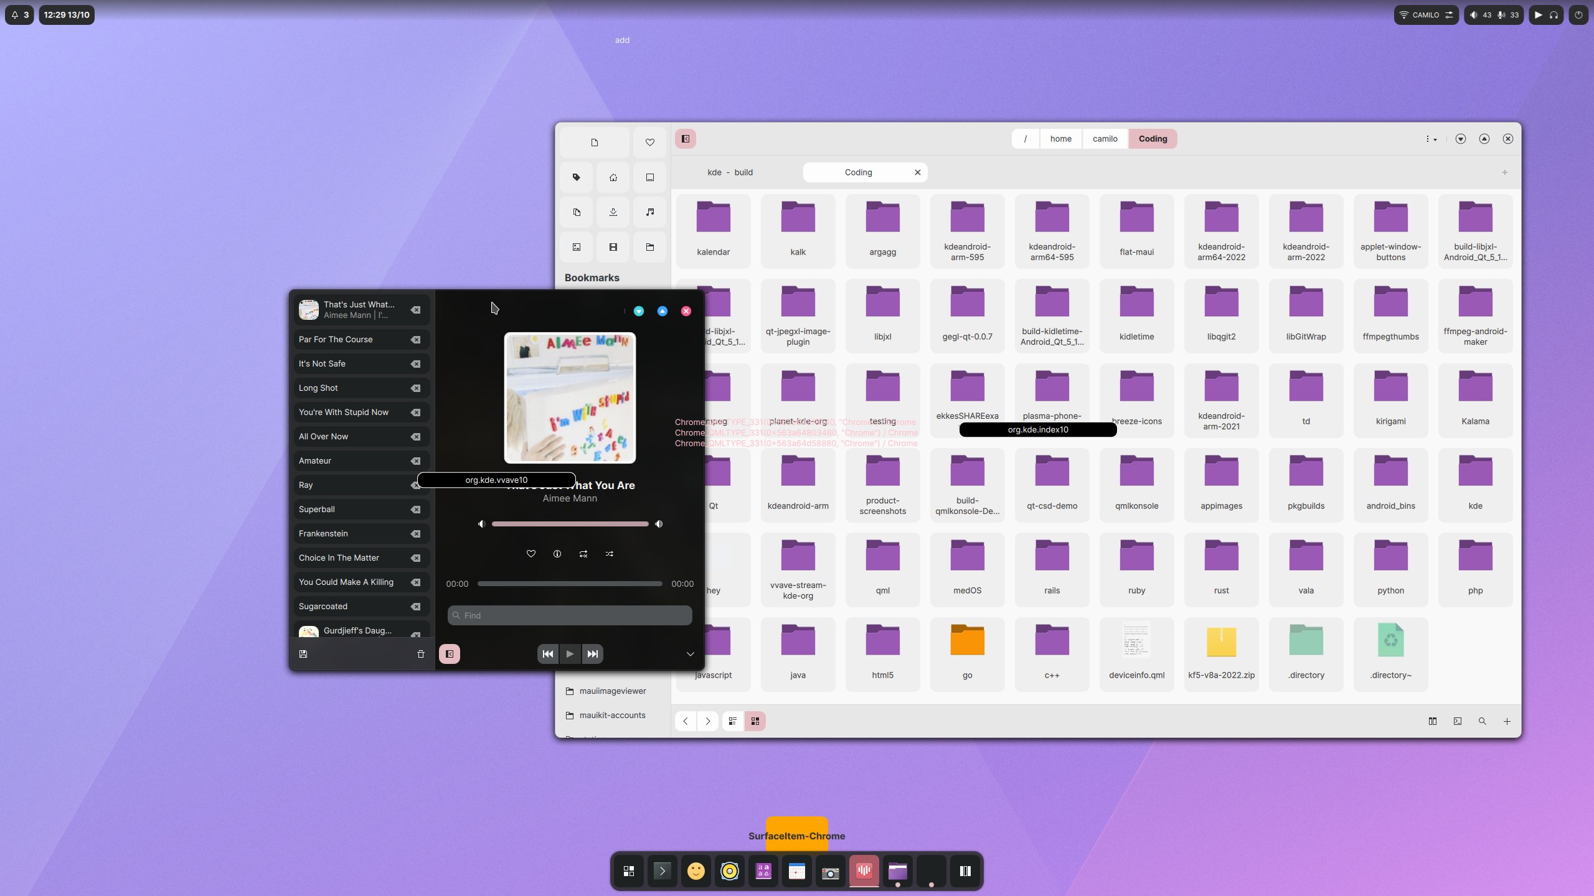1594x896 pixels.
Task: Adjust the music player volume slider
Action: tap(570, 524)
